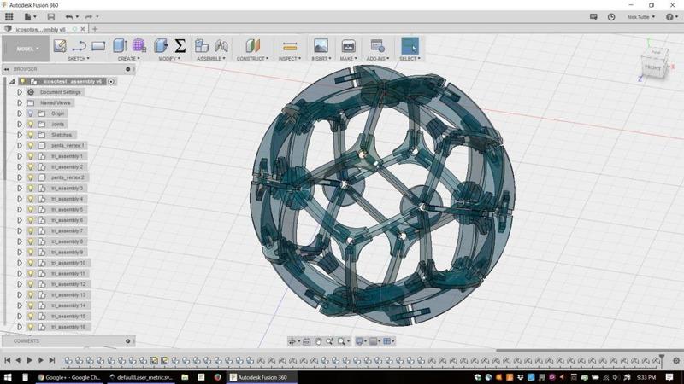Click the Create Sketch icon
The width and height of the screenshot is (684, 384).
tap(60, 46)
